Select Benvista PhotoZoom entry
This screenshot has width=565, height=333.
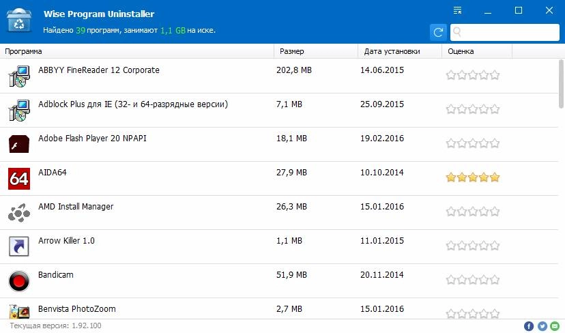[x=76, y=309]
